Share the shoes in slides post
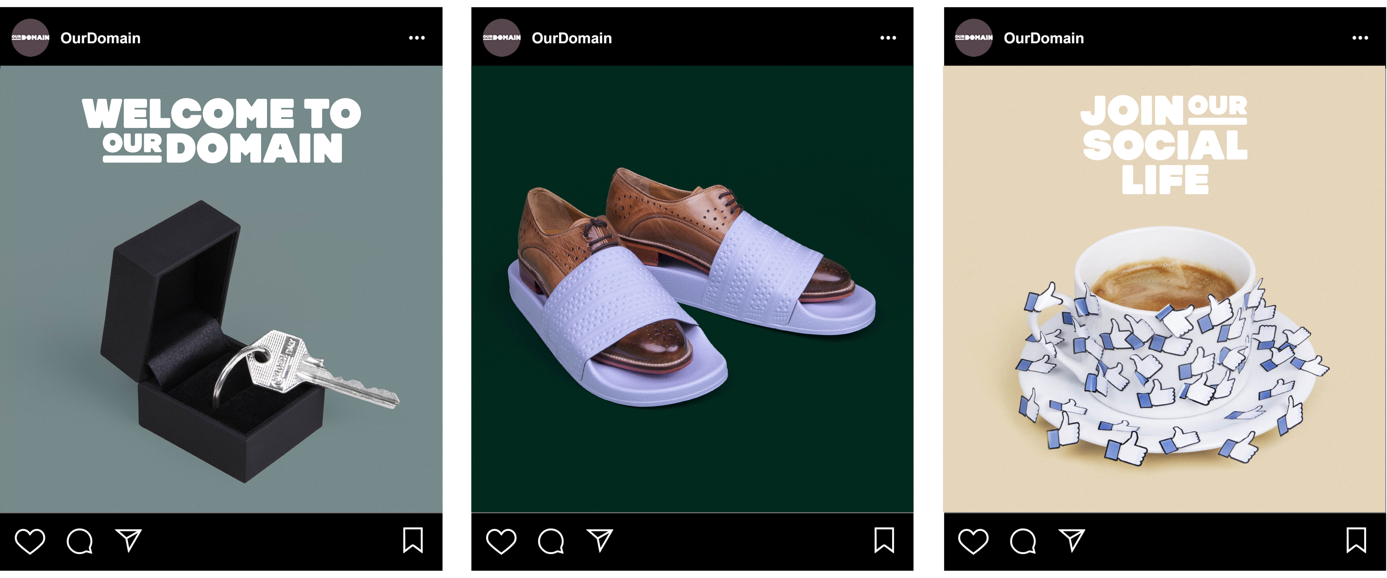1387x578 pixels. pyautogui.click(x=600, y=540)
